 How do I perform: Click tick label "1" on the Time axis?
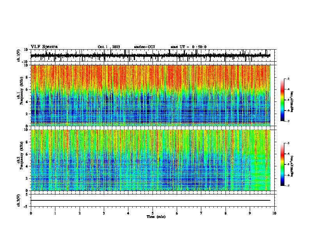click(x=55, y=213)
